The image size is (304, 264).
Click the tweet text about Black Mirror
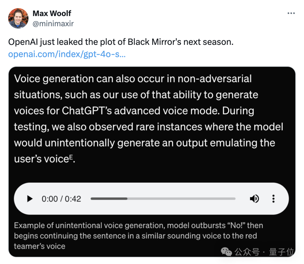(x=121, y=42)
